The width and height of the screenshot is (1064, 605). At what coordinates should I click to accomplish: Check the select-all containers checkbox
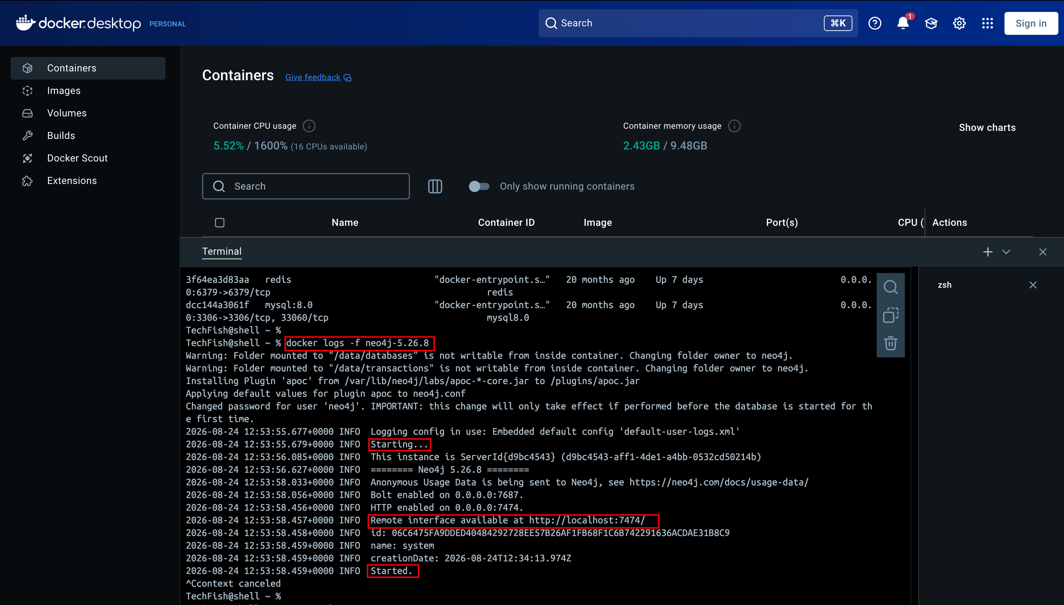(220, 223)
